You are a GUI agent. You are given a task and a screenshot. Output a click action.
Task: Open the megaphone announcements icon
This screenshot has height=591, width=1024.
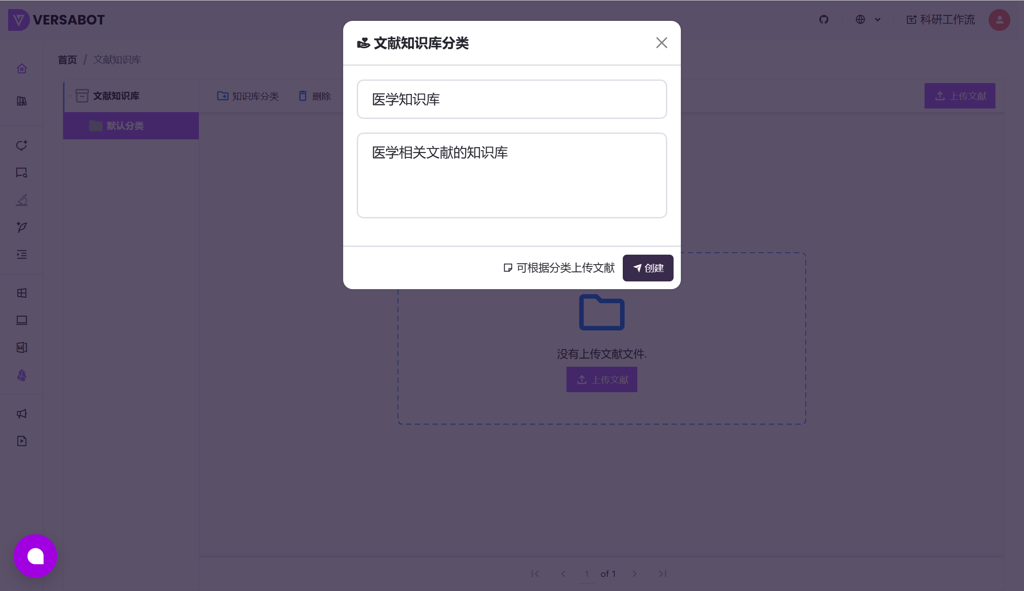(x=21, y=414)
